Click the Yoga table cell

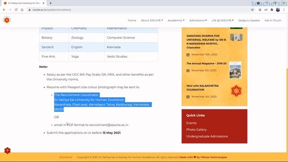87,57
